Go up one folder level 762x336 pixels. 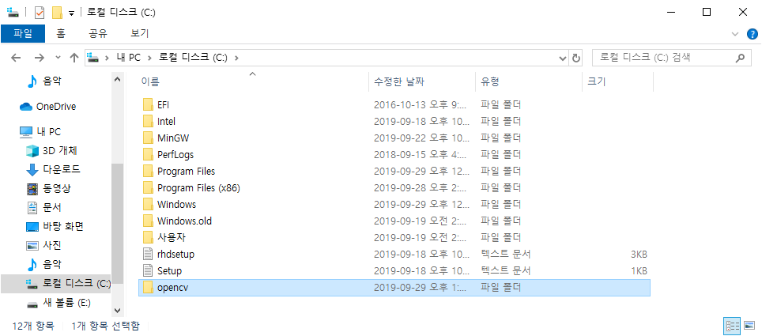(74, 58)
